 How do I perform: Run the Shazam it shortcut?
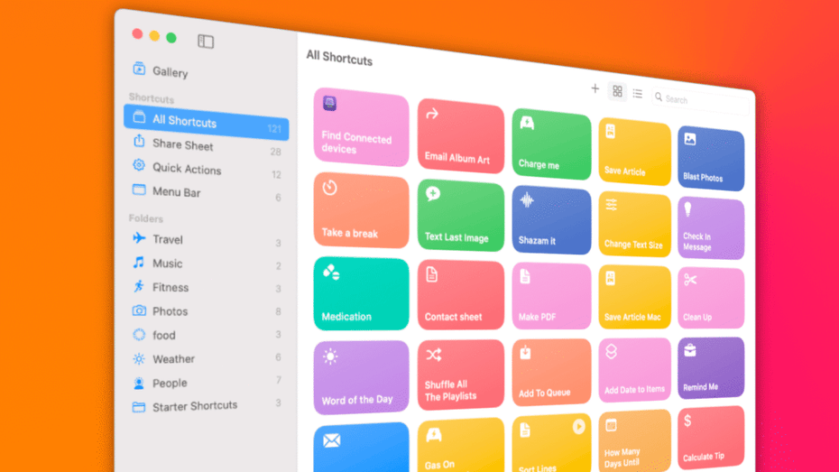[x=551, y=221]
